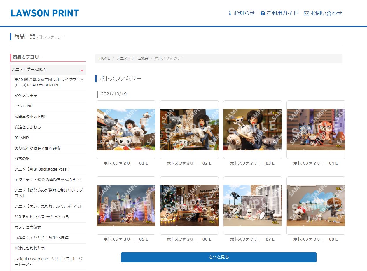
Task: Open thumbnail ボトスファミリー__02 L
Action: point(189,130)
